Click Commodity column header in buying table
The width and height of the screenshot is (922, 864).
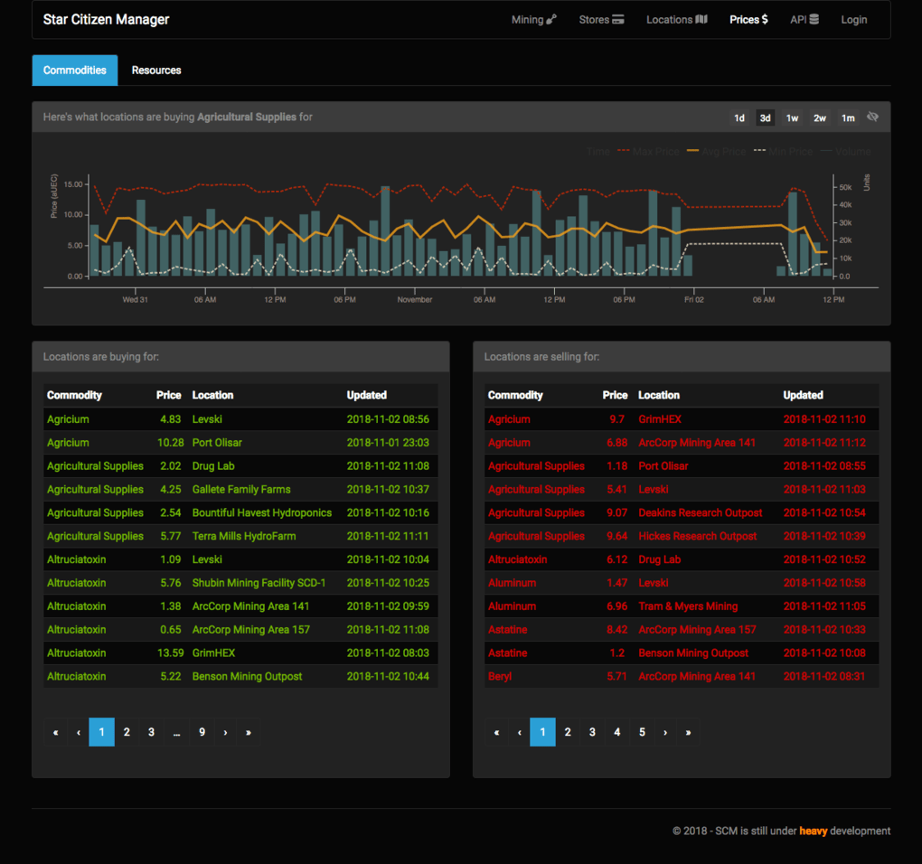pos(74,395)
